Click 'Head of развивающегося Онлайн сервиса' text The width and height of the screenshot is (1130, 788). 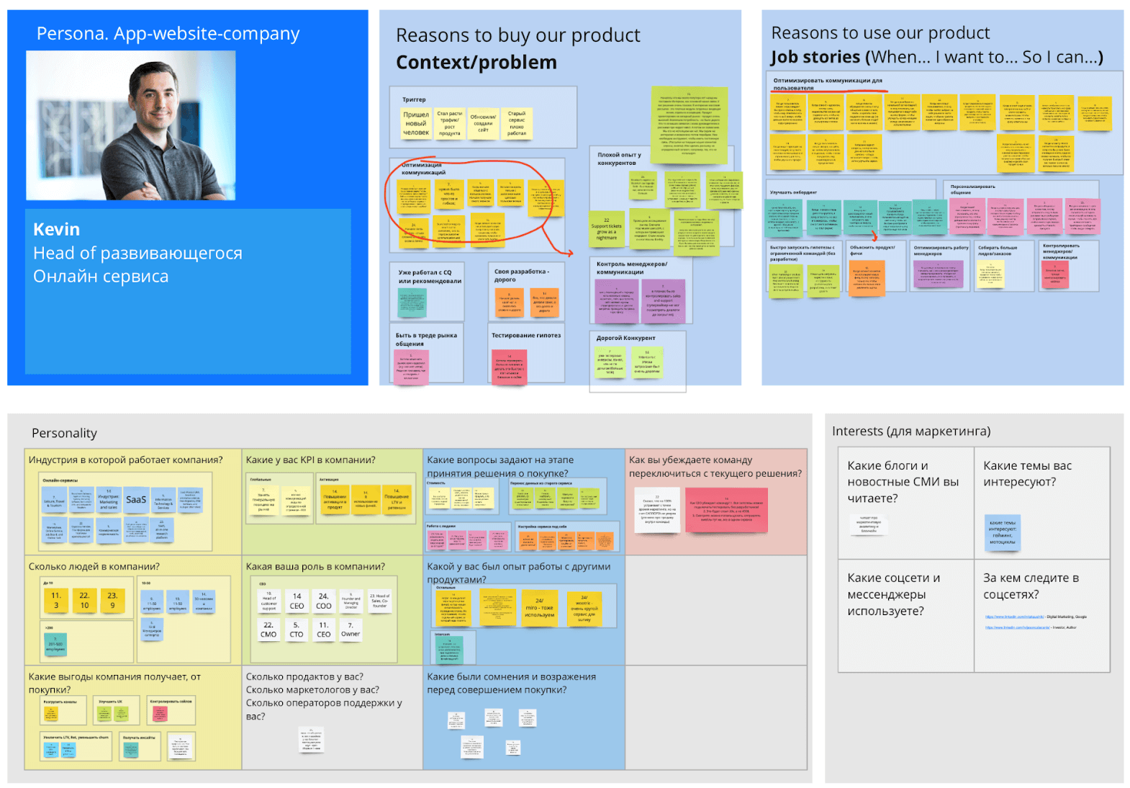click(137, 264)
